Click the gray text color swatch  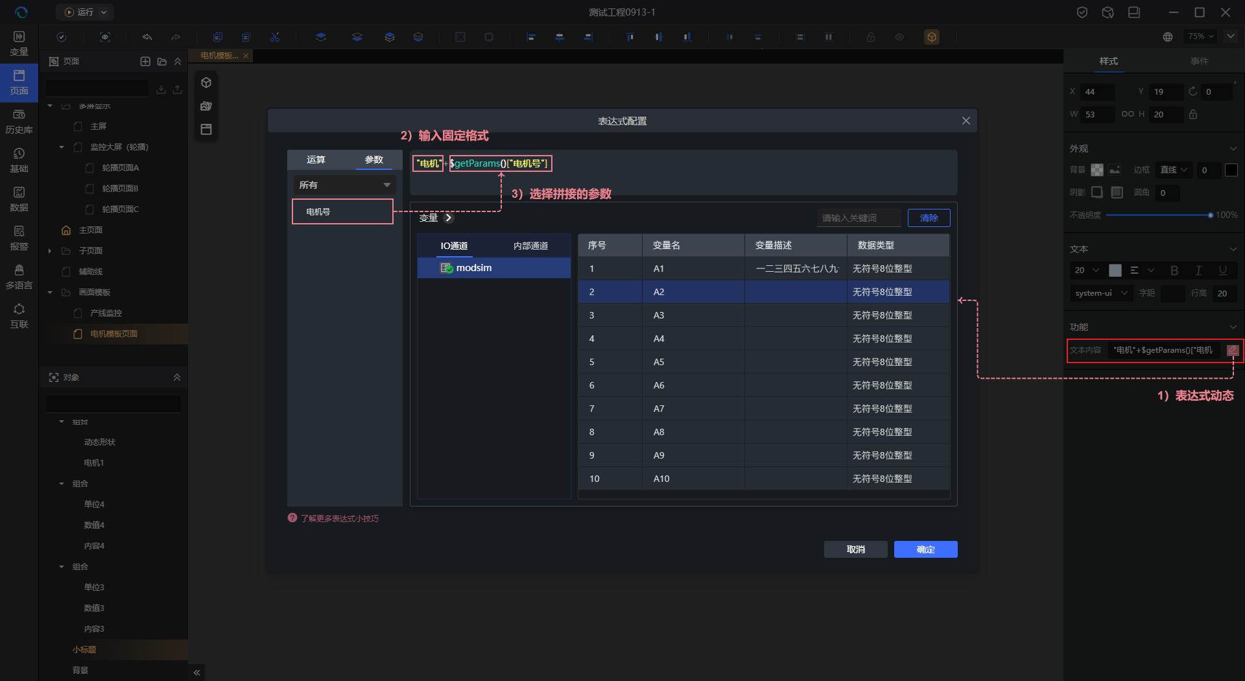1115,270
